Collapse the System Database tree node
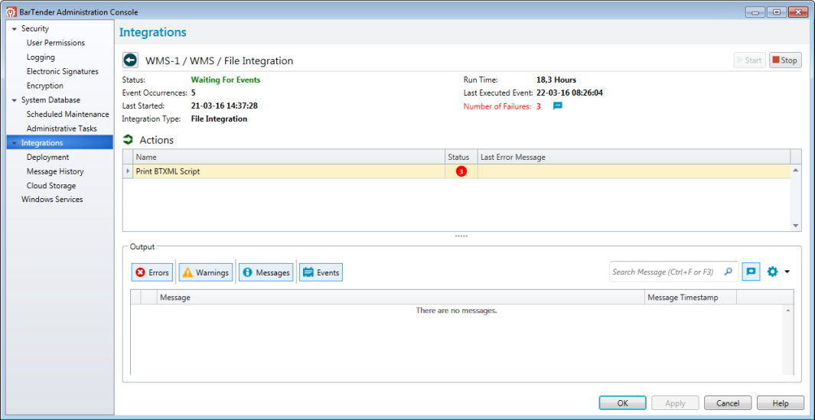Image resolution: width=815 pixels, height=420 pixels. [15, 99]
